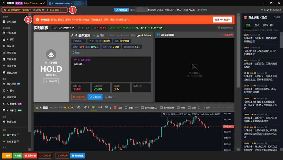Click the 刷新 refresh icon in news panel

click(277, 17)
